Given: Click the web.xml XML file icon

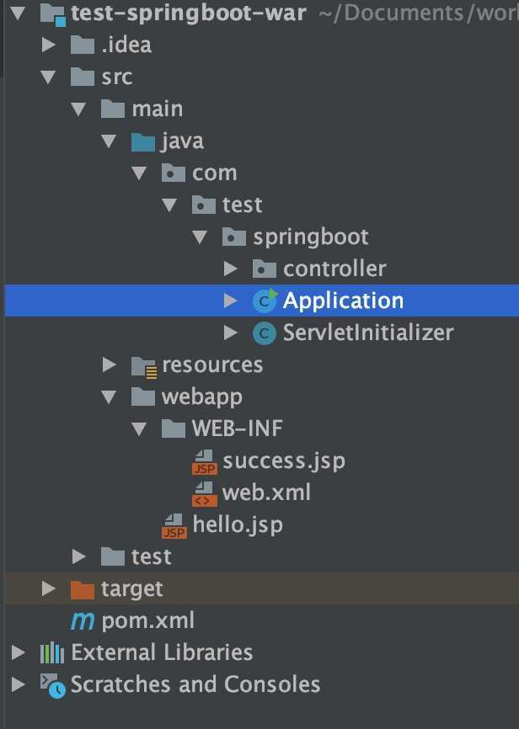Looking at the screenshot, I should coord(205,494).
